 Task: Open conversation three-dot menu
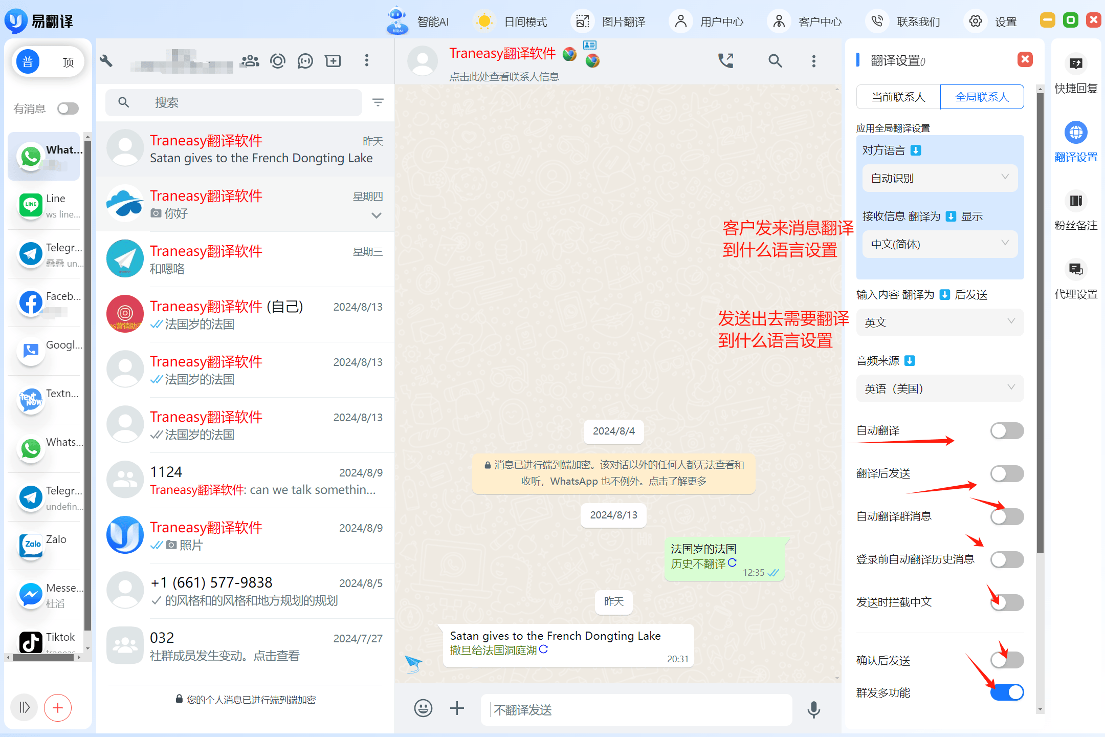(x=814, y=61)
